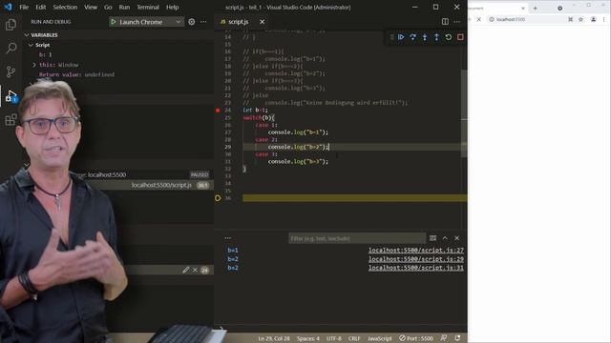Open the Run menu

(124, 7)
